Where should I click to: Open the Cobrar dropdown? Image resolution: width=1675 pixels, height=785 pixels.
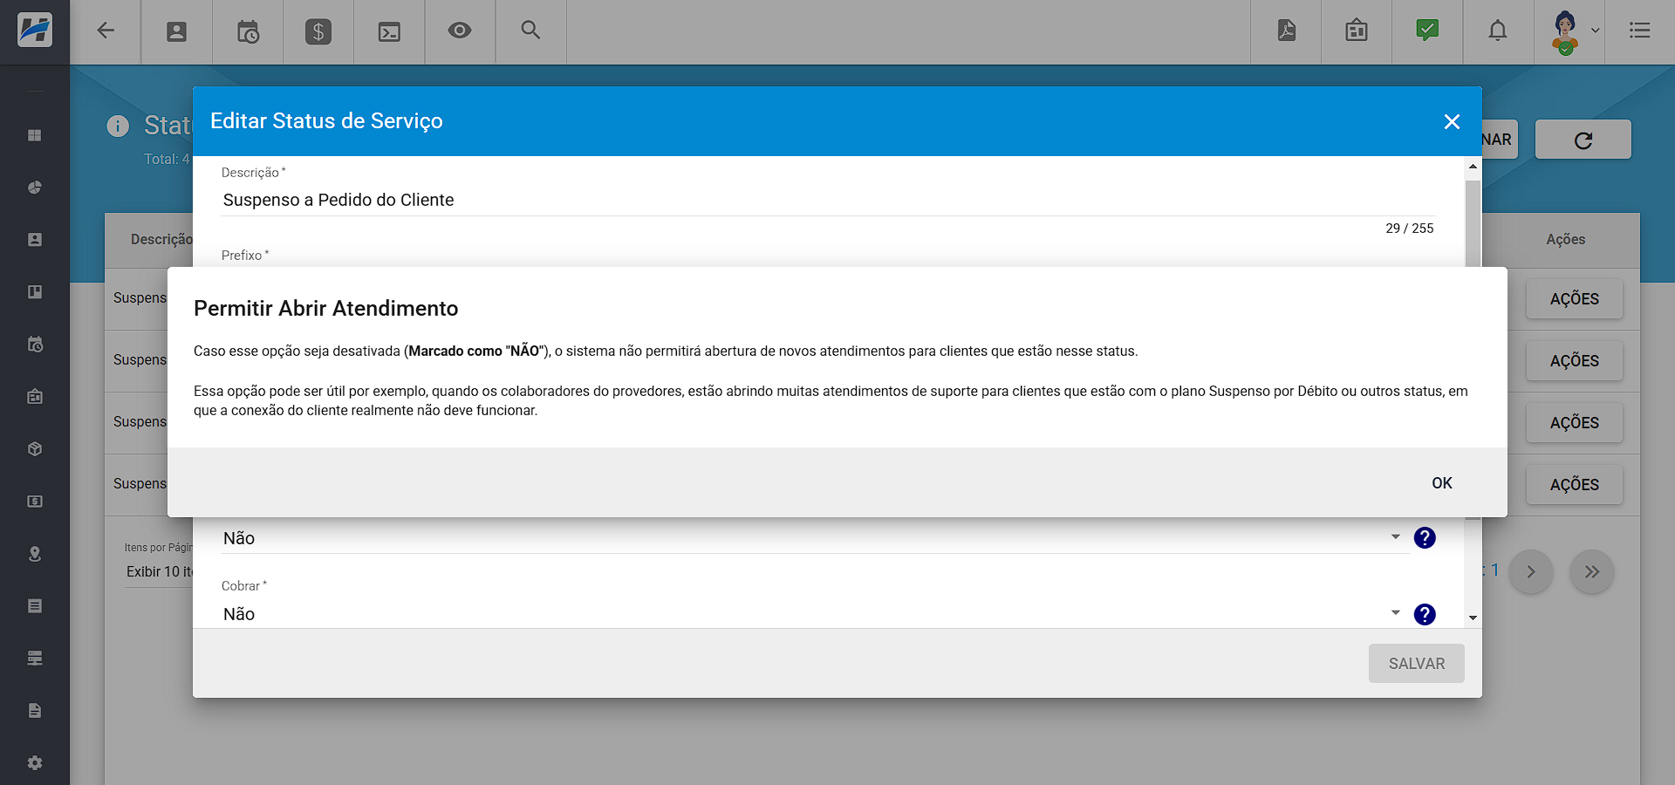click(815, 614)
